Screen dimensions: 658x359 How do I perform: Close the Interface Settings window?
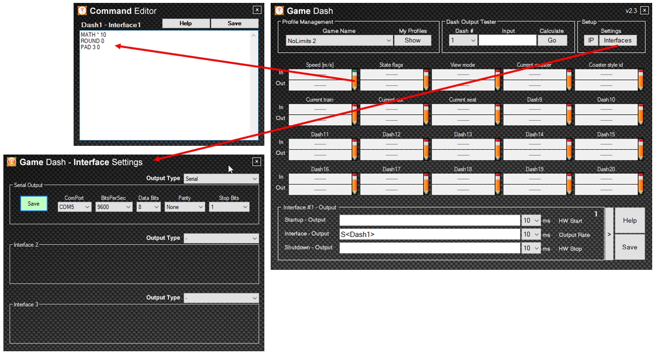pos(257,162)
